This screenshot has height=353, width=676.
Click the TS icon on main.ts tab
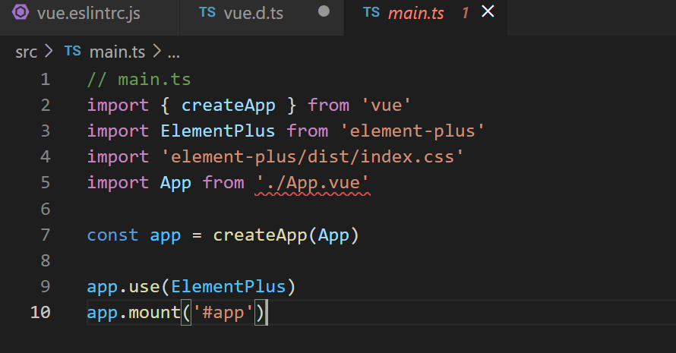(x=371, y=12)
